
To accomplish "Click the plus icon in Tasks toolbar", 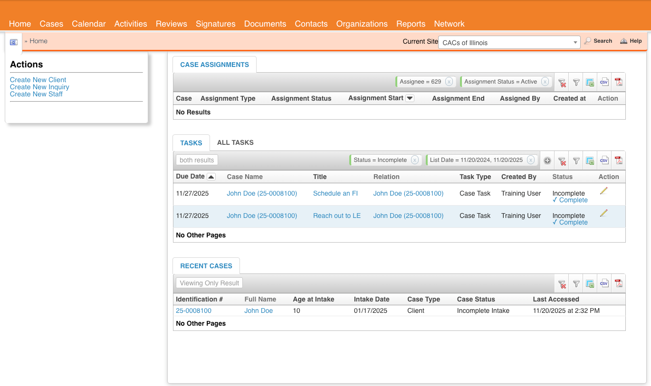I will pos(547,160).
